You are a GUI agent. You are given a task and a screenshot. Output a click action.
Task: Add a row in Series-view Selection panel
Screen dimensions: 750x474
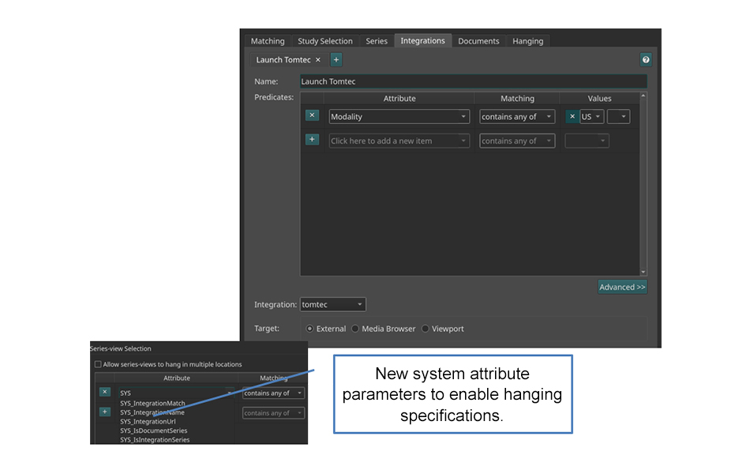pyautogui.click(x=105, y=412)
